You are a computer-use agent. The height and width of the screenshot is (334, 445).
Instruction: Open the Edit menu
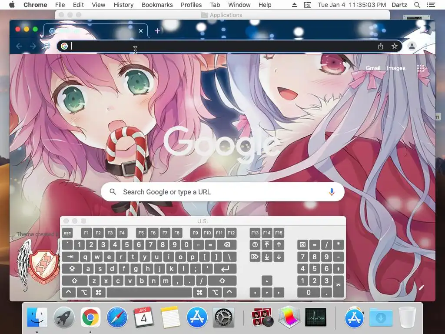pos(78,5)
